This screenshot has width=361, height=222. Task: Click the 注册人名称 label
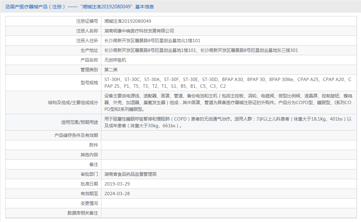[87, 31]
